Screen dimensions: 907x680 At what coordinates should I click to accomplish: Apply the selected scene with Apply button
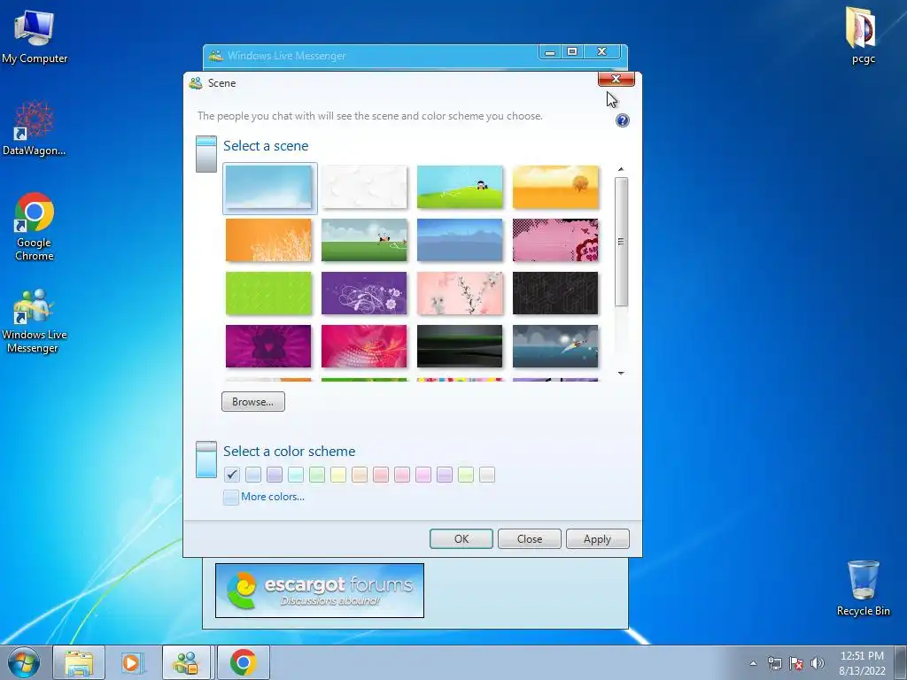point(598,539)
